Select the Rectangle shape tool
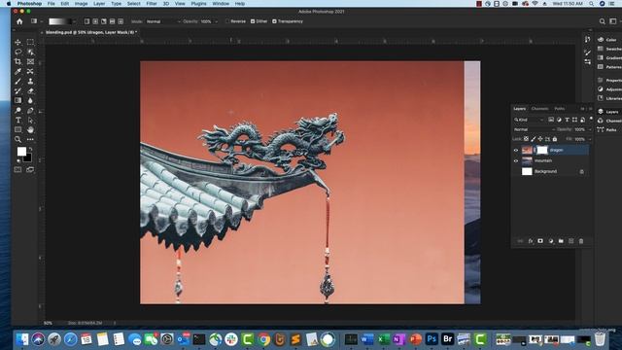 [x=17, y=129]
